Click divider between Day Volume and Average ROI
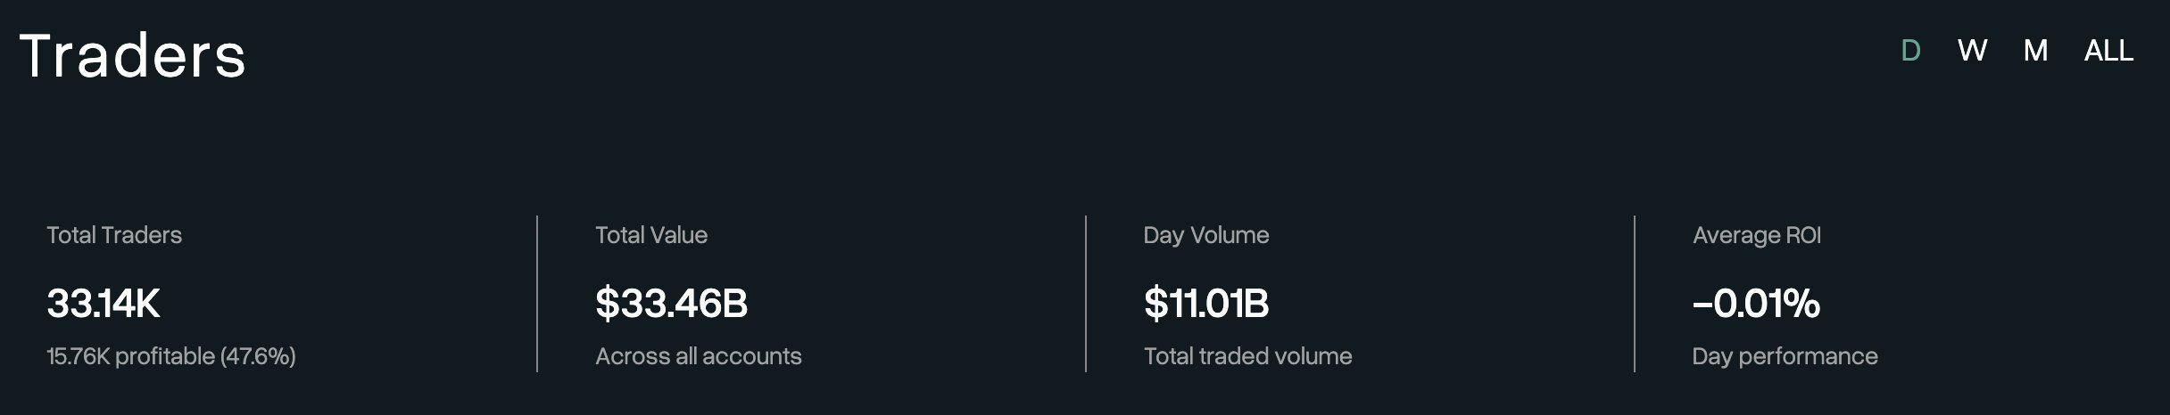 click(x=1635, y=294)
